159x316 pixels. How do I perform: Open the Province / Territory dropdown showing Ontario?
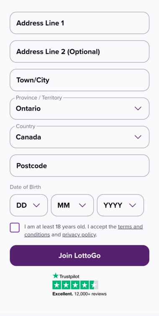tap(79, 109)
